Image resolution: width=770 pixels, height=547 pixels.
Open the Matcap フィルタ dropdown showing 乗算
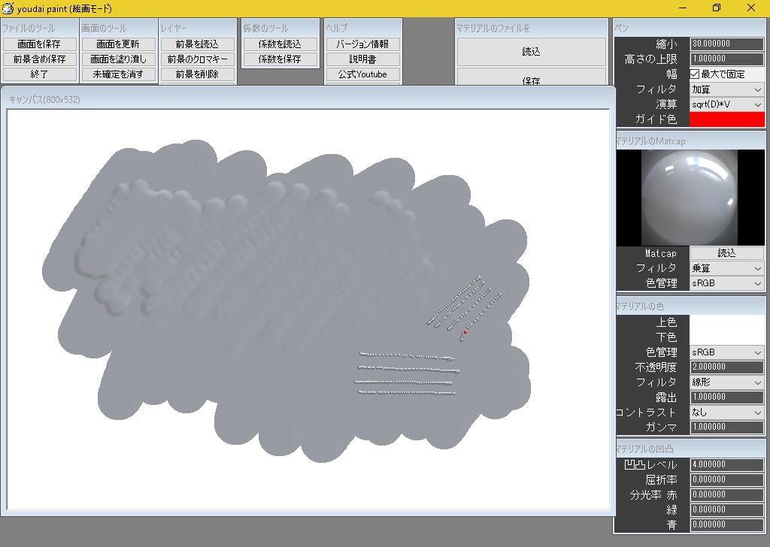[x=726, y=268]
